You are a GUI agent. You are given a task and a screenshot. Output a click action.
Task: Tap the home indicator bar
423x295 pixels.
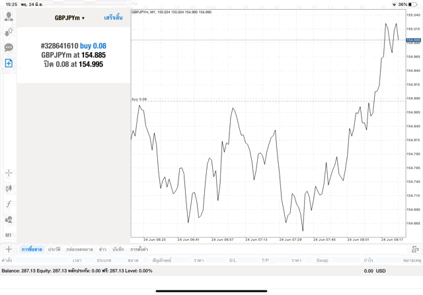[211, 291]
